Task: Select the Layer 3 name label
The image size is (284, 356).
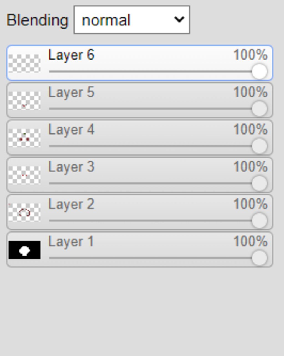Action: (x=71, y=167)
